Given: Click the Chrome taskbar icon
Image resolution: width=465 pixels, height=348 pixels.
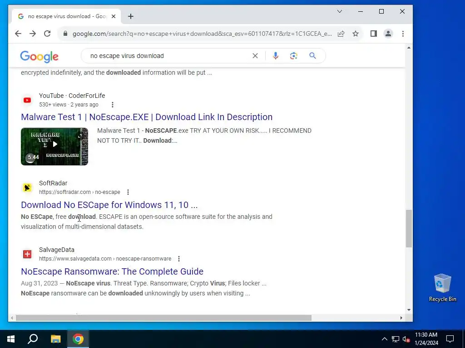Looking at the screenshot, I should point(78,339).
